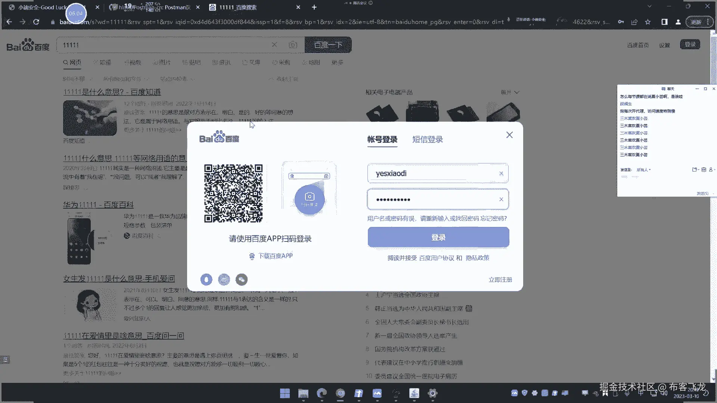Click the QQ login icon
The width and height of the screenshot is (717, 403).
click(206, 279)
